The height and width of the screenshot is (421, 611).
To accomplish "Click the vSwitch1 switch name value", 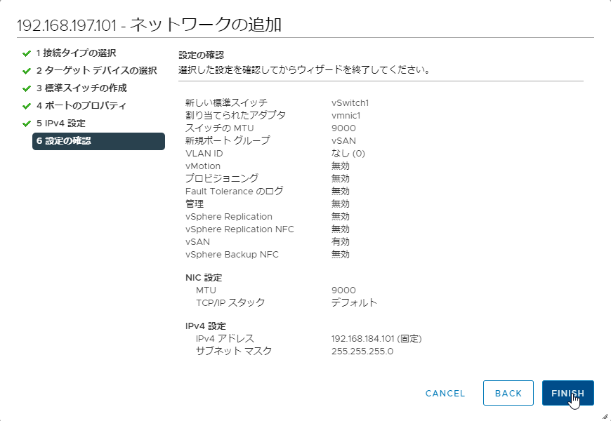I will (x=350, y=103).
